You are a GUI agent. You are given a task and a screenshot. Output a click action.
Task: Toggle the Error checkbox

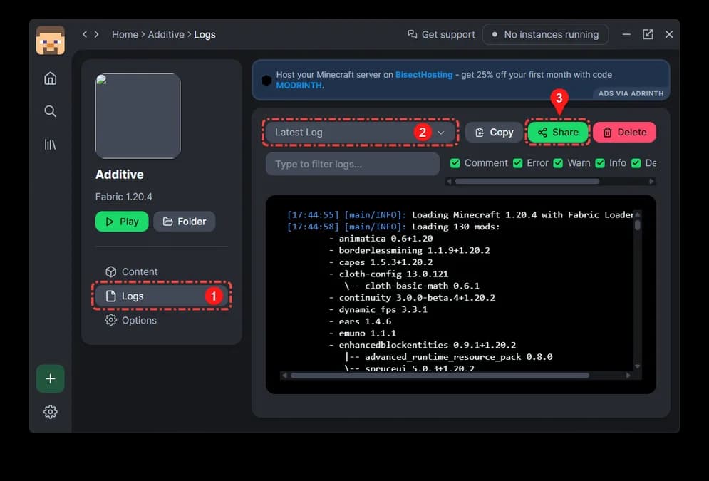pyautogui.click(x=518, y=163)
